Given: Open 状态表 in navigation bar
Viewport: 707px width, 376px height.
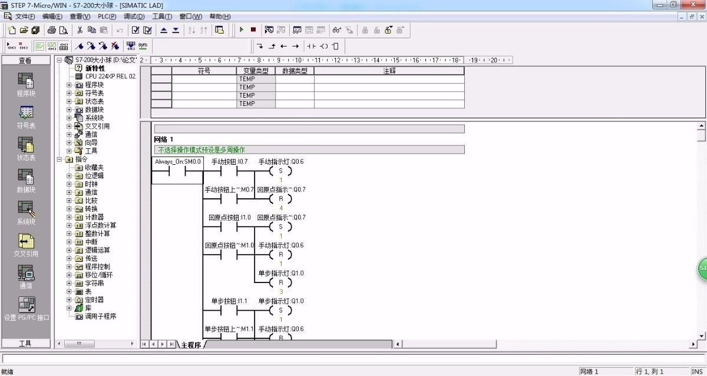Looking at the screenshot, I should coord(26,149).
